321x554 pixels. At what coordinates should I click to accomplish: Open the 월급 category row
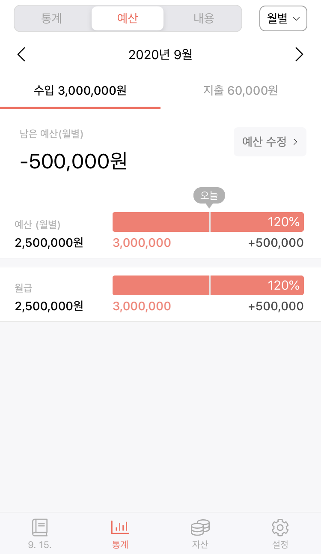coord(160,294)
